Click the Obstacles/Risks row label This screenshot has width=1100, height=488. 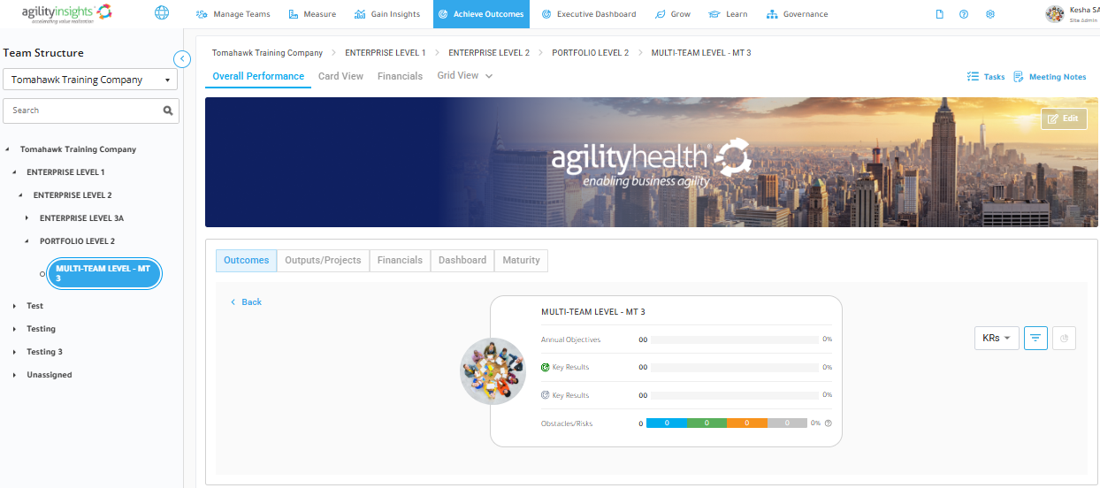coord(567,423)
